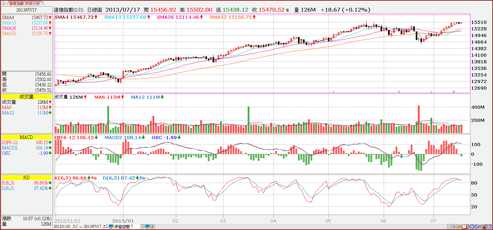493x230 pixels.
Task: Click the 04 month marker on time axis
Action: pyautogui.click(x=273, y=221)
